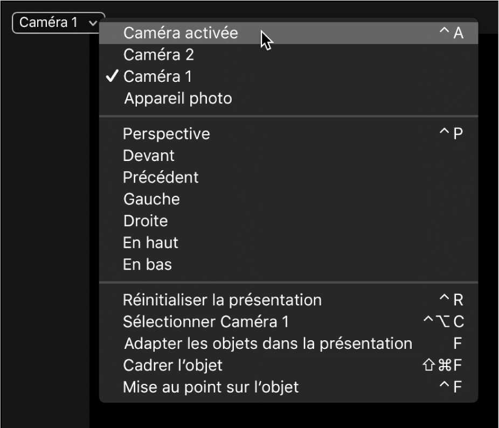Screen dimensions: 499x428
Task: Click "Réinitialiser la présentation"
Action: pos(224,299)
